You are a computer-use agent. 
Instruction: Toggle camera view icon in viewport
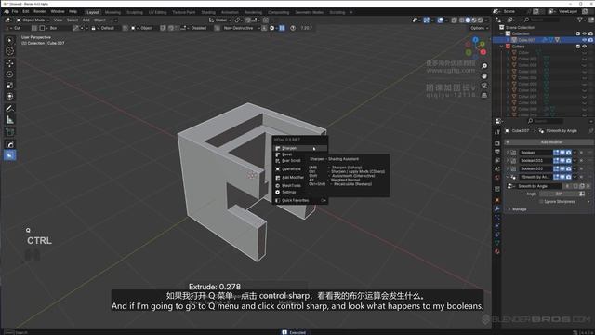point(484,86)
